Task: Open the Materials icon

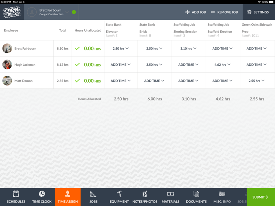Action: [x=170, y=194]
